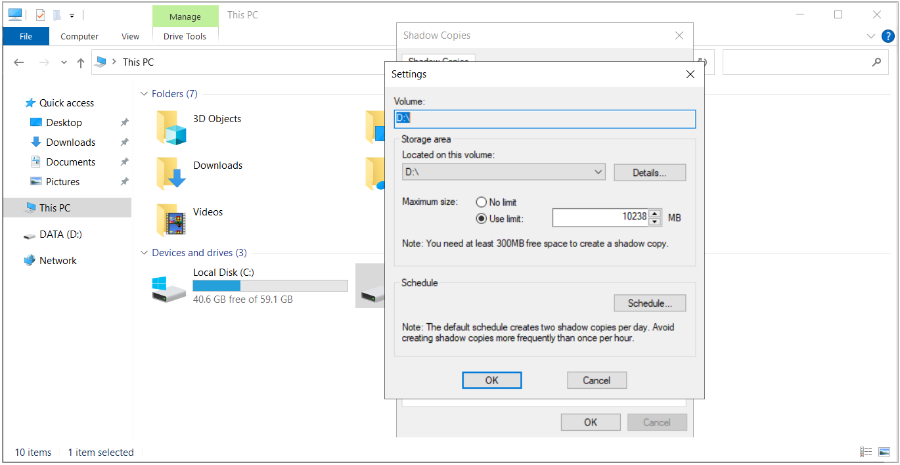The width and height of the screenshot is (900, 465).
Task: Open the Schedule... button
Action: [650, 303]
